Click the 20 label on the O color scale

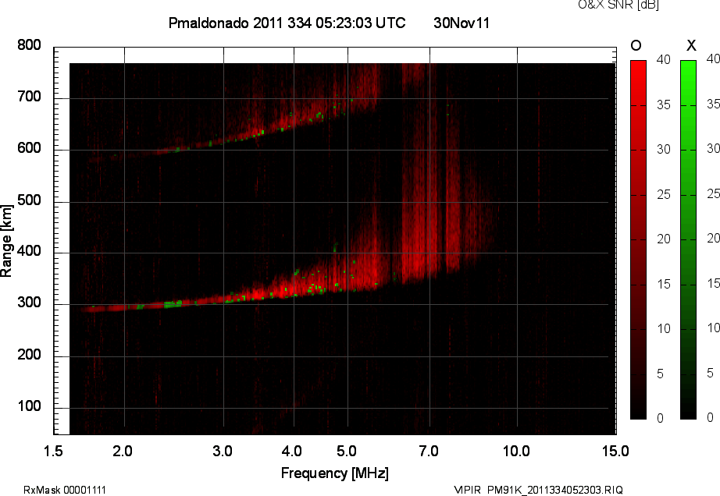pos(664,239)
